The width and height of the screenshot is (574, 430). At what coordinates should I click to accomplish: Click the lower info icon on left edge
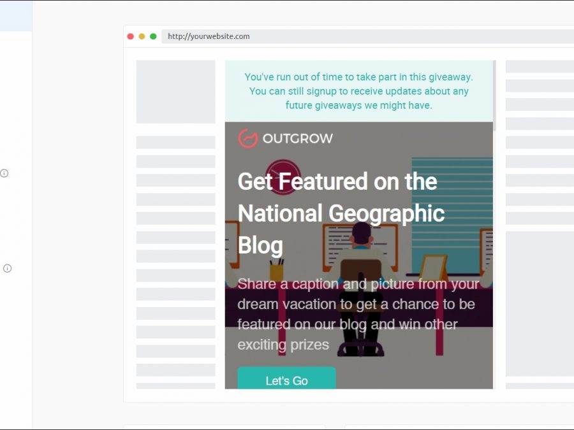tap(8, 268)
